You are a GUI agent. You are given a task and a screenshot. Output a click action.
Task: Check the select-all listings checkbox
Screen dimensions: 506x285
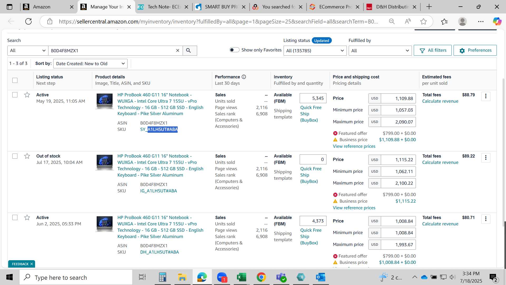(x=15, y=80)
